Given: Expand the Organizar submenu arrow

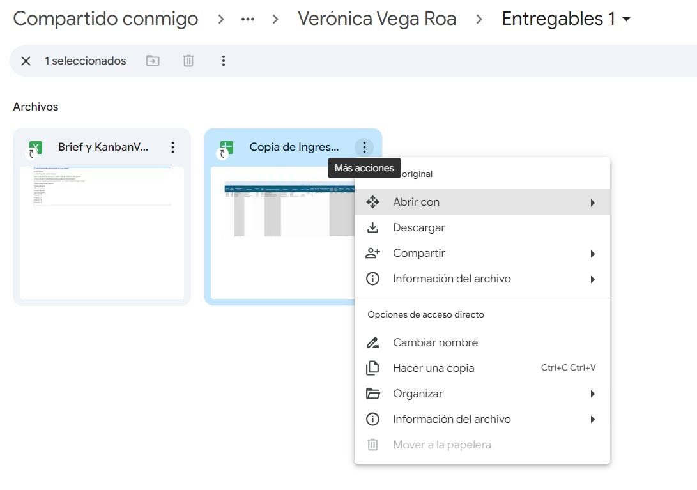Looking at the screenshot, I should tap(593, 394).
